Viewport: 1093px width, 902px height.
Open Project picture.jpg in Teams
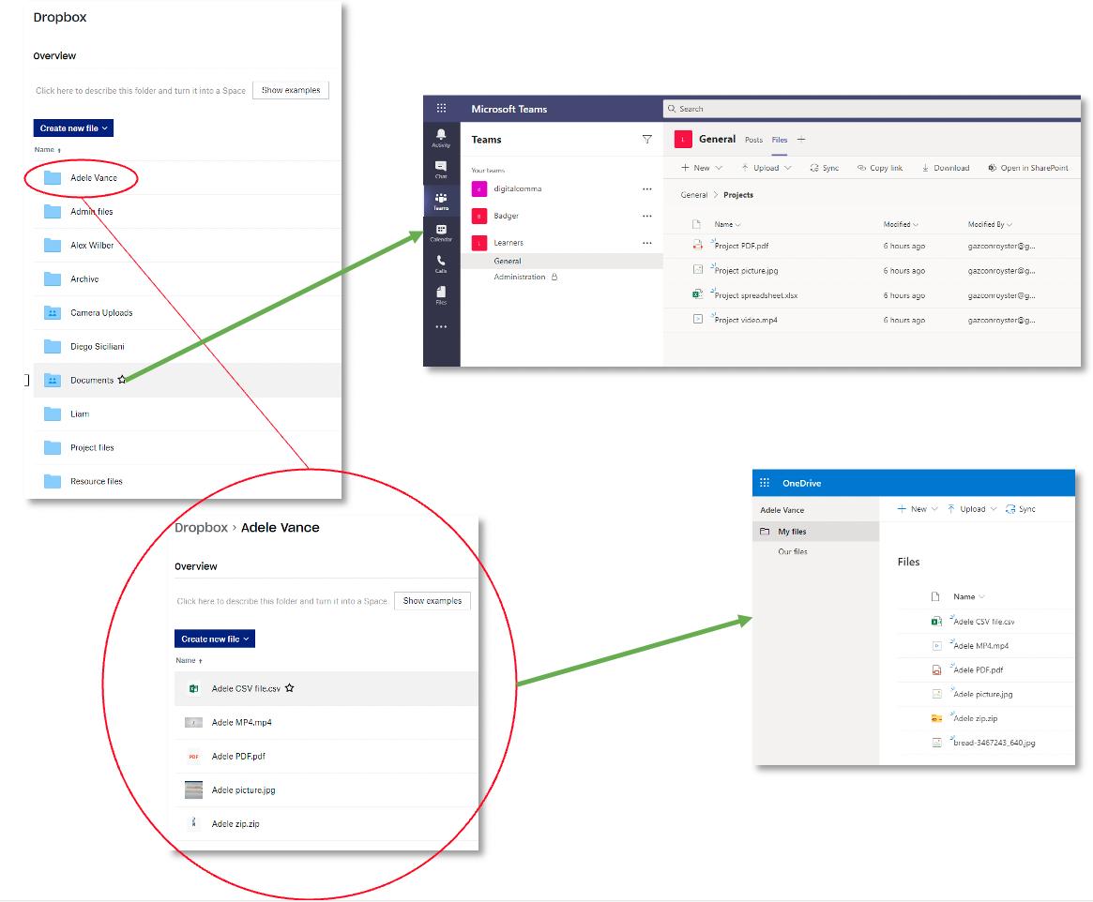747,271
